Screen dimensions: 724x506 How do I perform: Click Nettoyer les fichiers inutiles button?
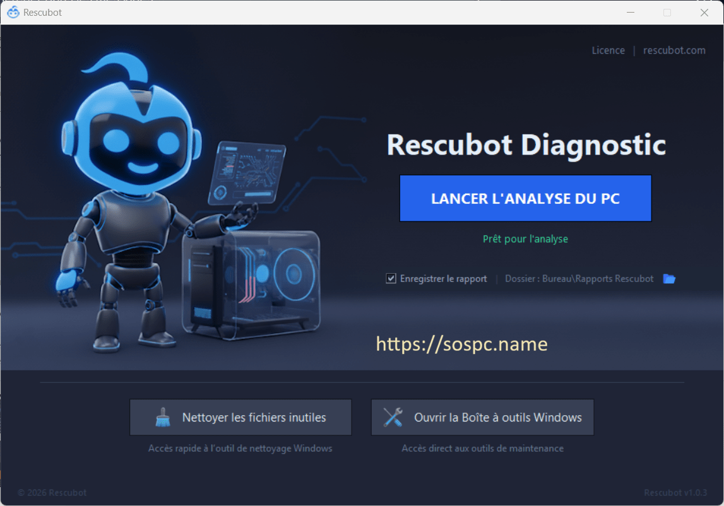pyautogui.click(x=240, y=418)
